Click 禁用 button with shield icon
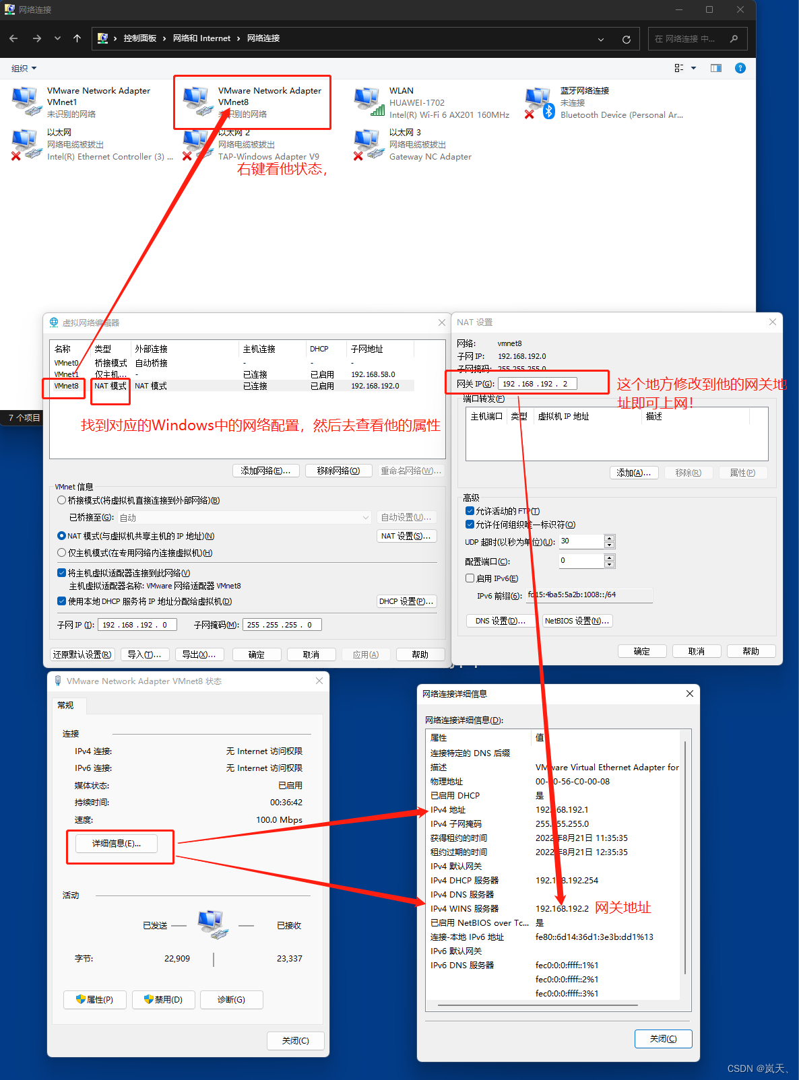 point(164,1000)
